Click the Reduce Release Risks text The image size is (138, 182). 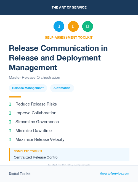pyautogui.click(x=36, y=104)
